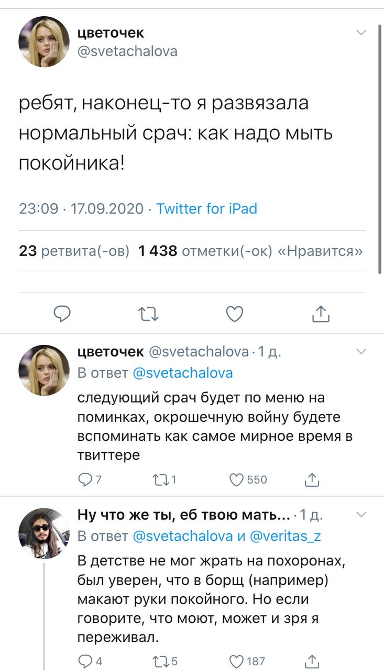Like the tweet with 187 likes

pos(238,661)
